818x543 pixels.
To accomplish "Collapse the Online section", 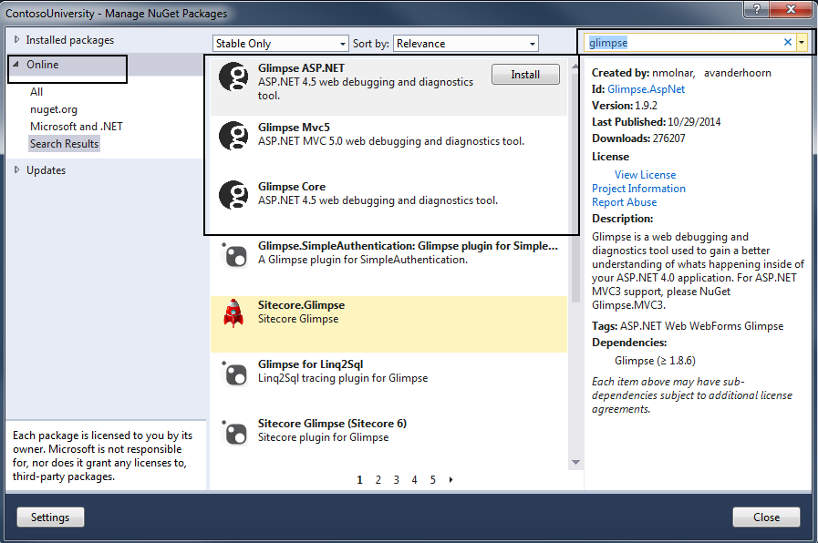I will click(x=16, y=64).
